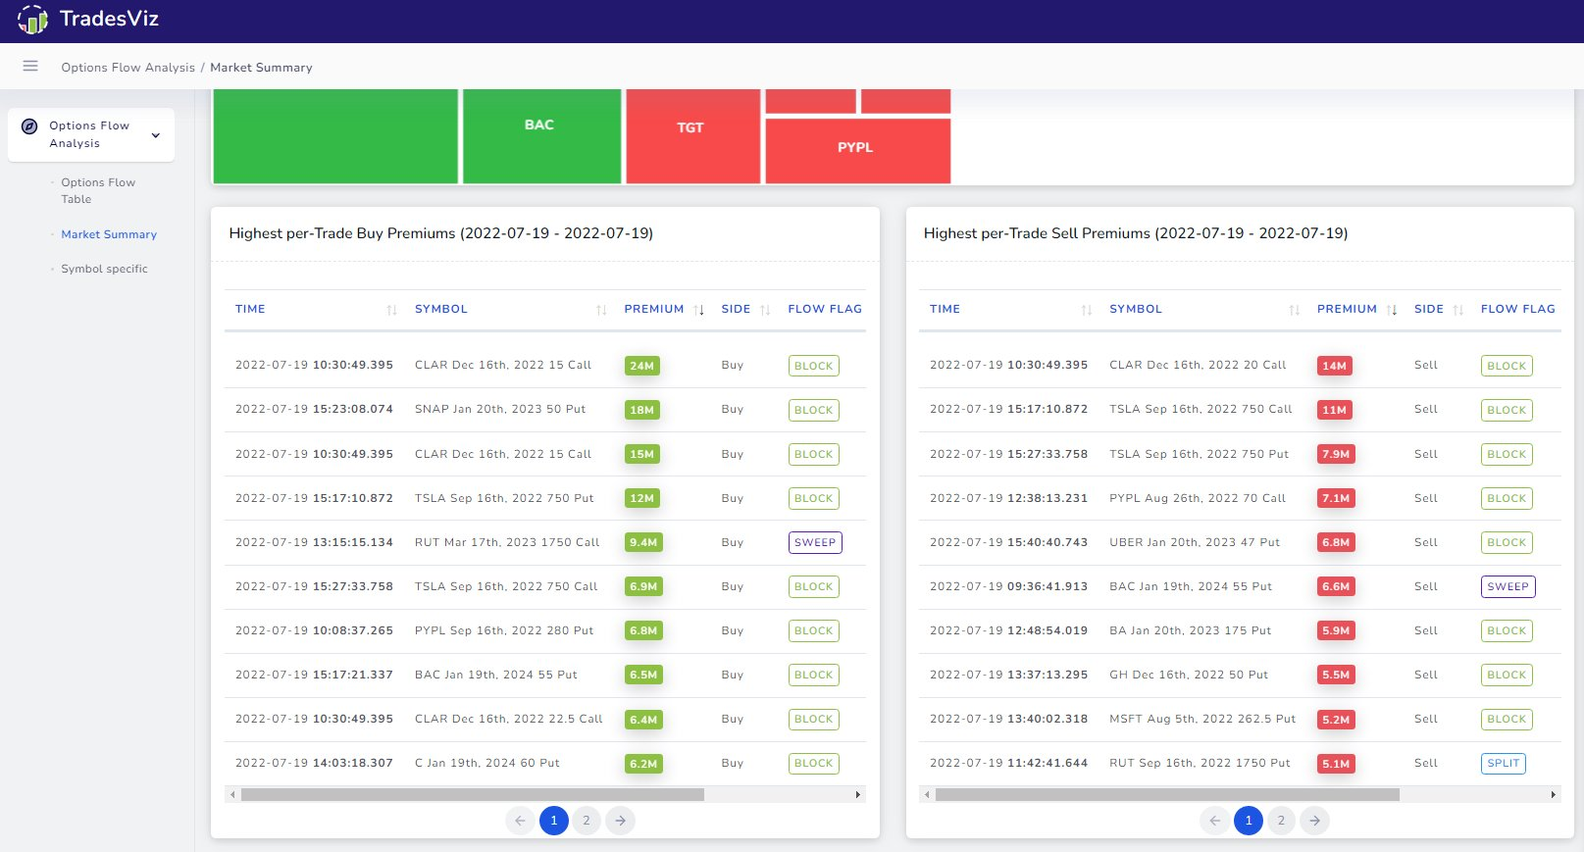Click Buy table horizontal scrollbar thumb
This screenshot has height=852, width=1584.
tap(473, 795)
